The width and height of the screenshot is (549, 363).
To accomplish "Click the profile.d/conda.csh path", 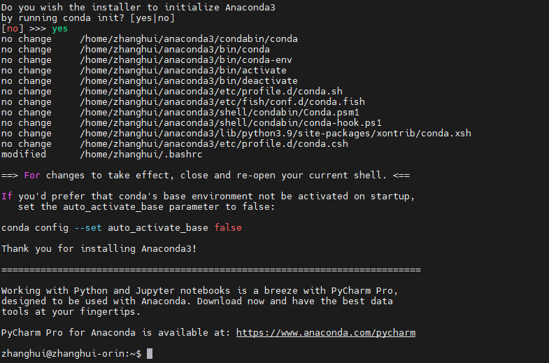I will pos(214,144).
